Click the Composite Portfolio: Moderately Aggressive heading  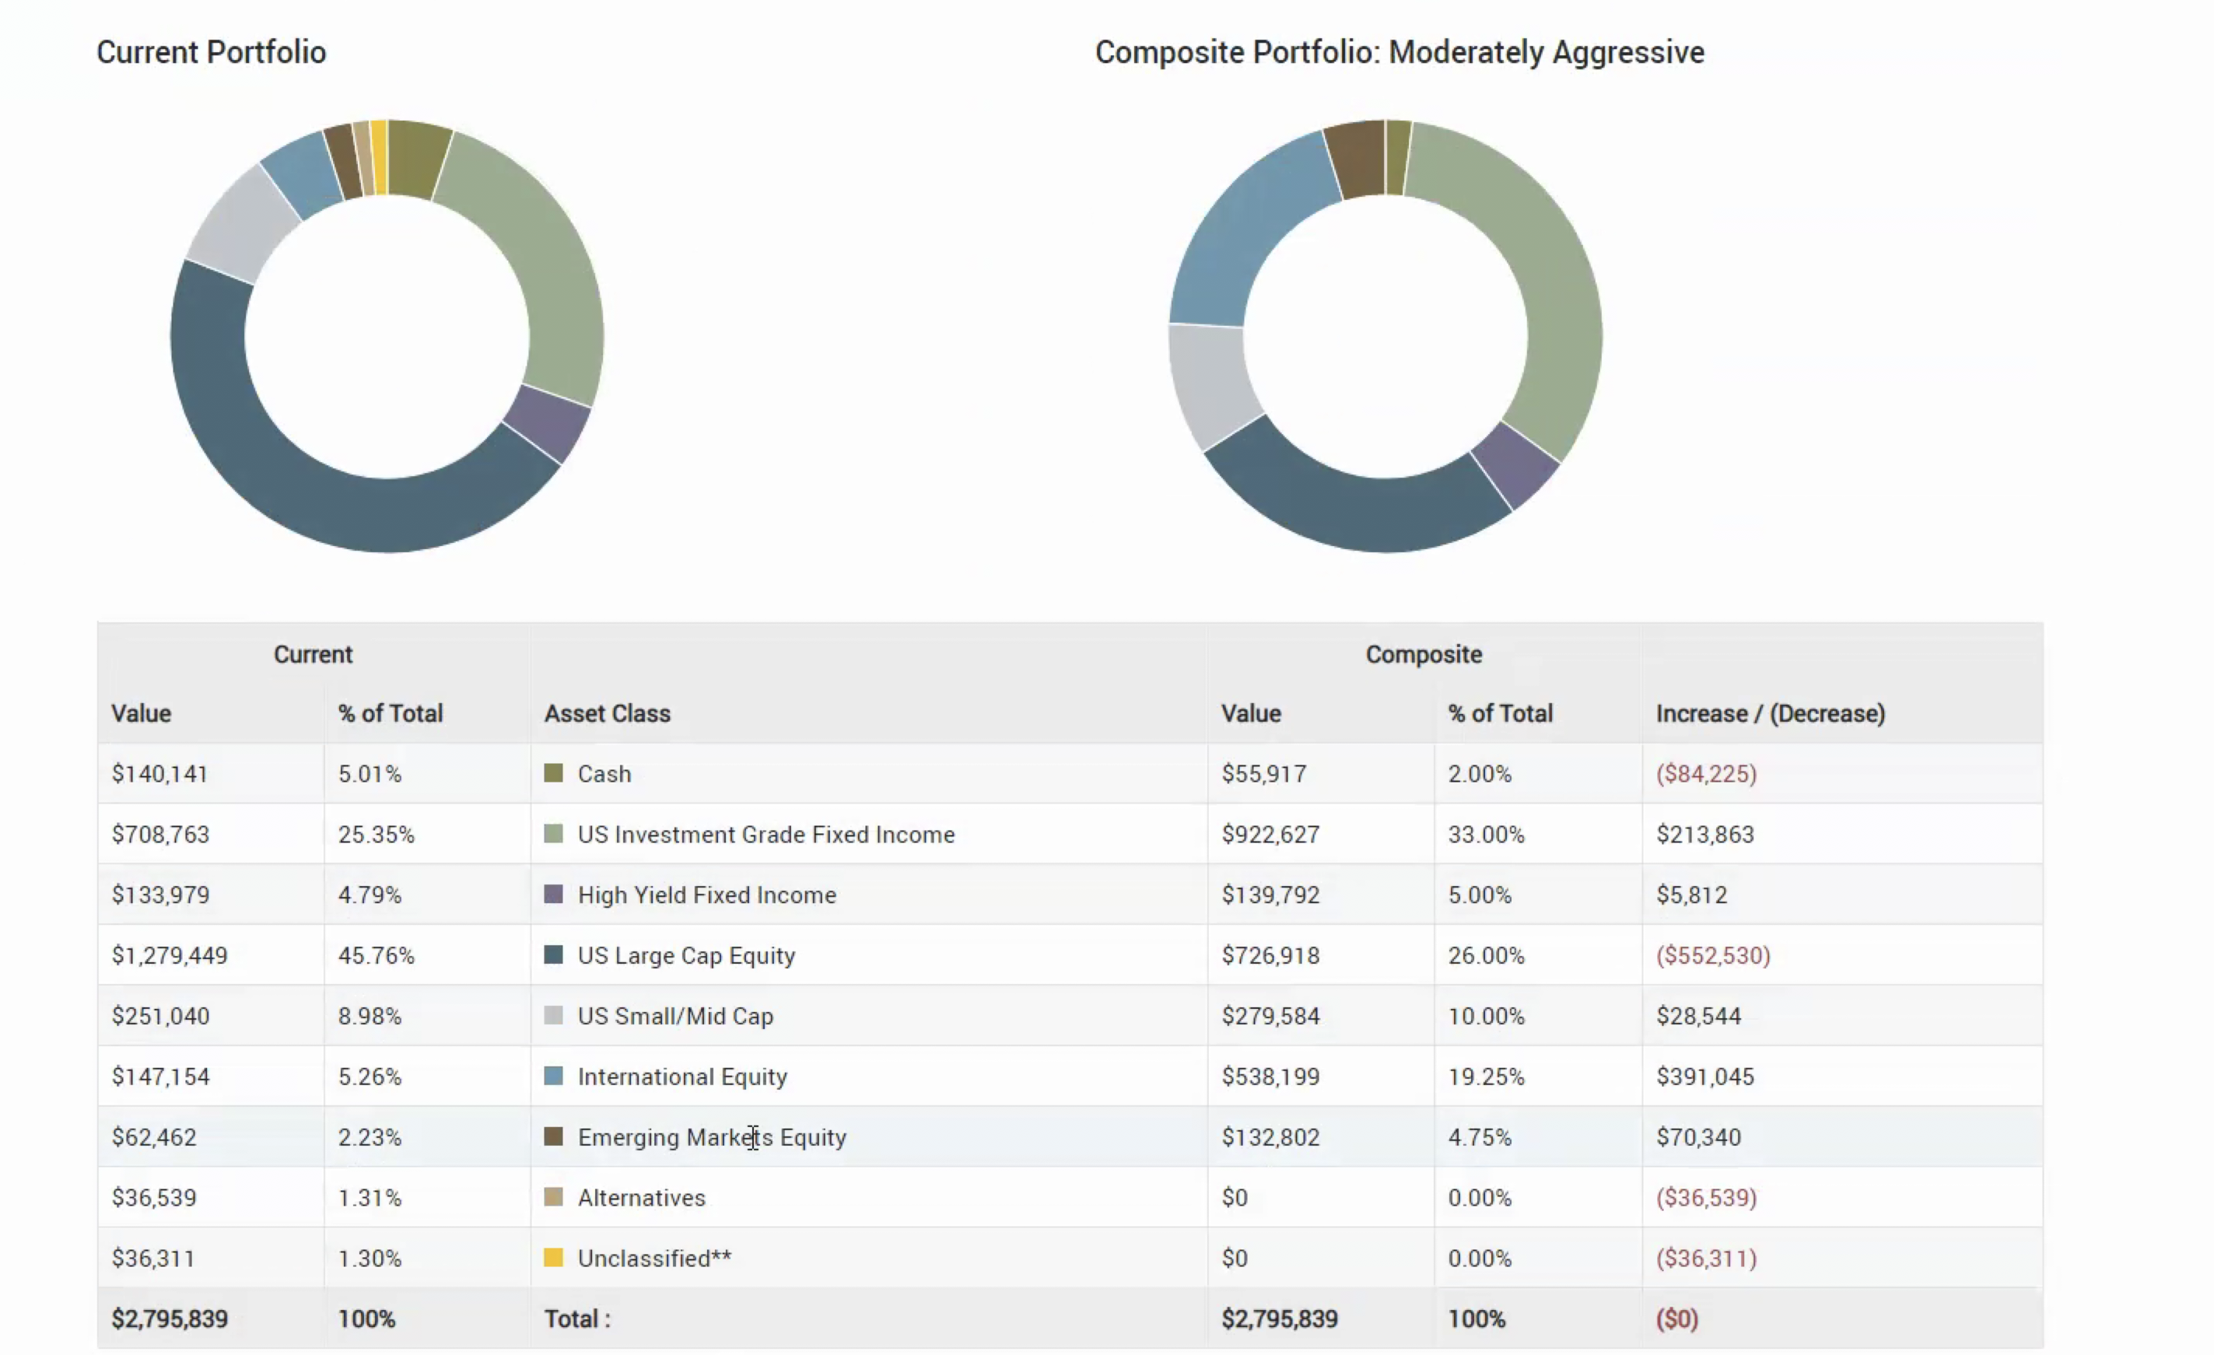(1399, 52)
